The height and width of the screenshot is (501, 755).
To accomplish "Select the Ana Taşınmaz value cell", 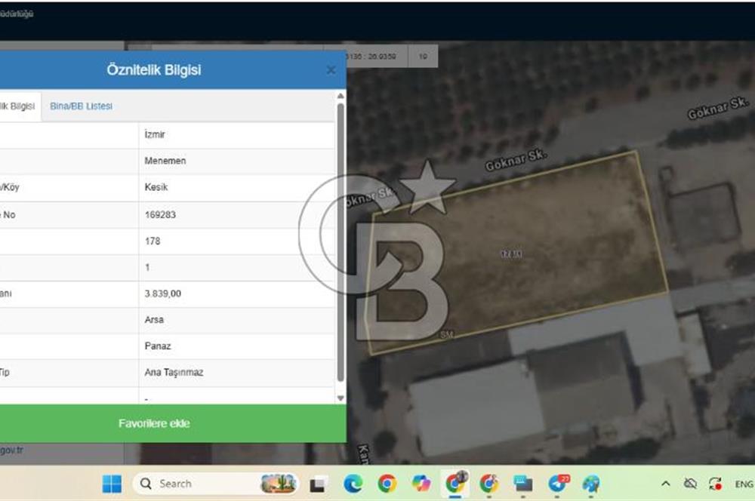I will point(236,373).
